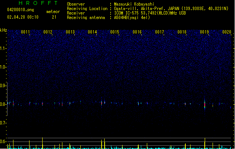Click observer name Masayuki Kobayashi
Image resolution: width=235 pixels, height=149 pixels.
point(134,4)
